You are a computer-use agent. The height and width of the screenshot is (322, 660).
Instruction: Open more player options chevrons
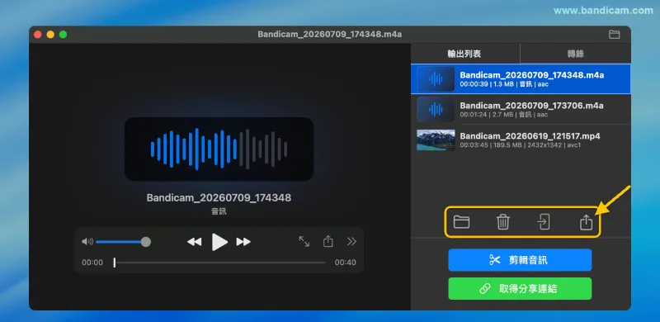[x=351, y=241]
